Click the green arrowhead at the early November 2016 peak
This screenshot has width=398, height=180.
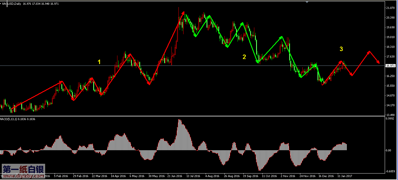[x=281, y=37]
